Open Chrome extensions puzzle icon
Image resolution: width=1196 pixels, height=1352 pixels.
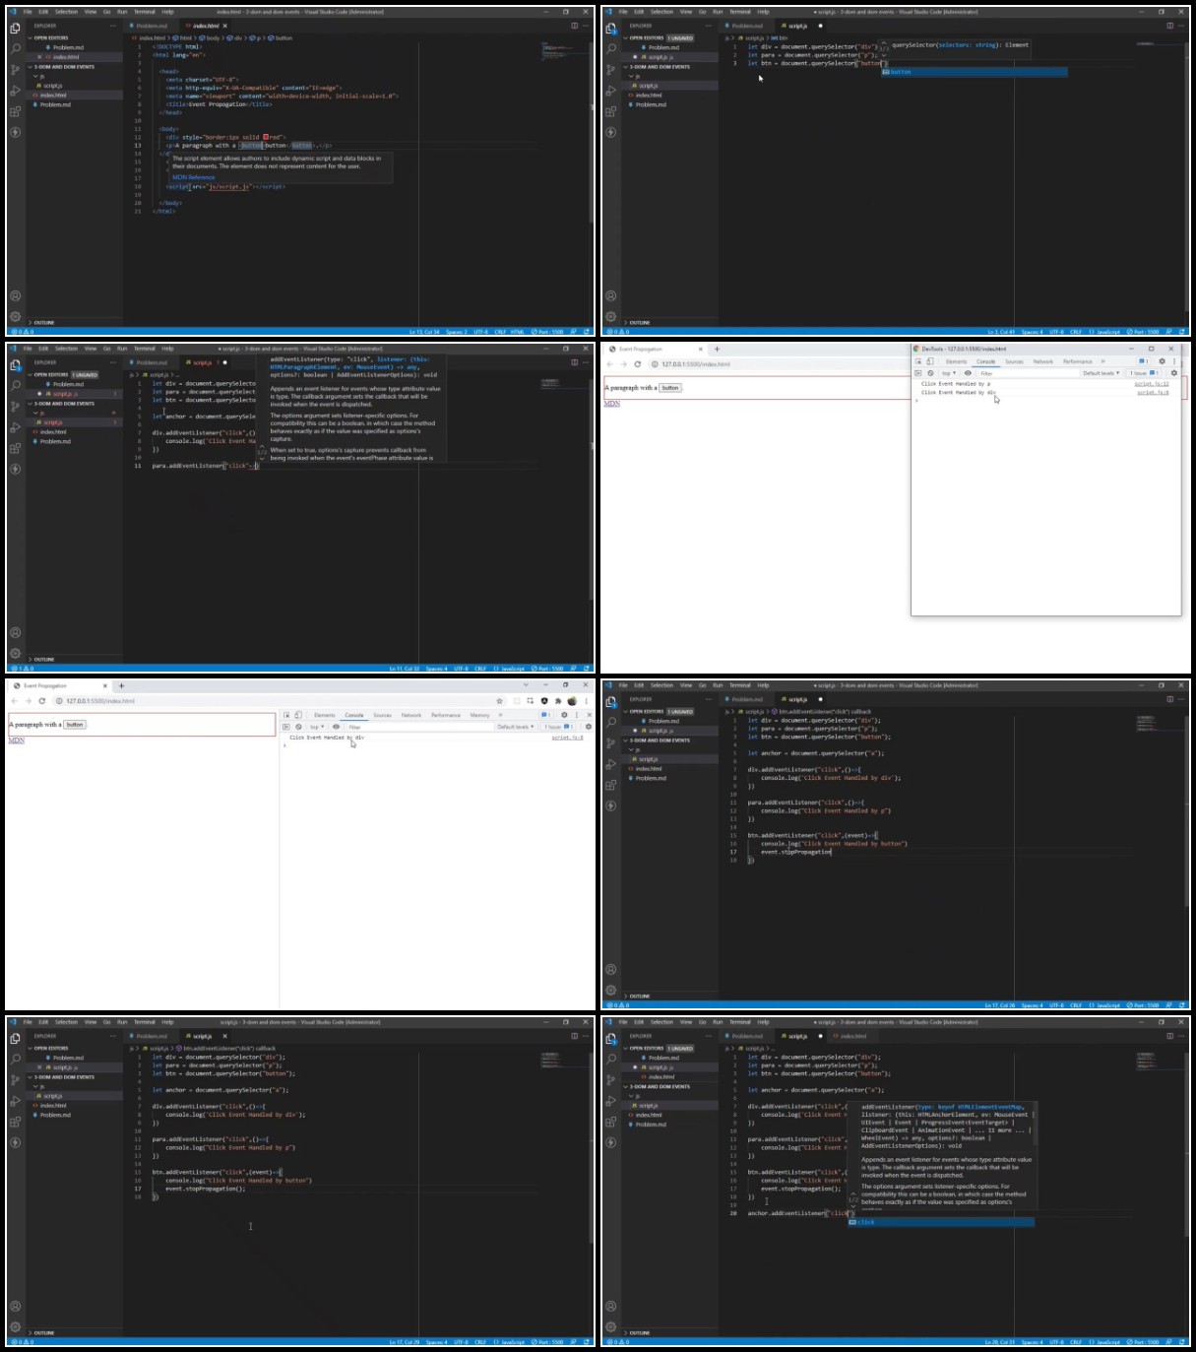558,701
